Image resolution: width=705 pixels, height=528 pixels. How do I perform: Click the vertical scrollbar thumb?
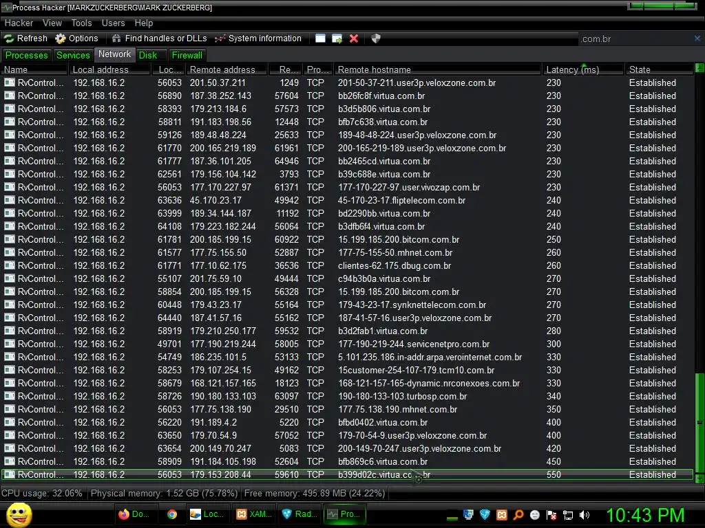pyautogui.click(x=699, y=422)
